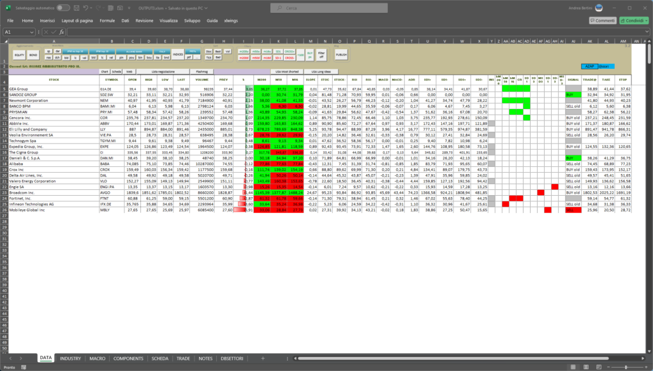Click the red SELL signal cell for Mobileye
Screen dimensions: 653x371
(x=573, y=210)
